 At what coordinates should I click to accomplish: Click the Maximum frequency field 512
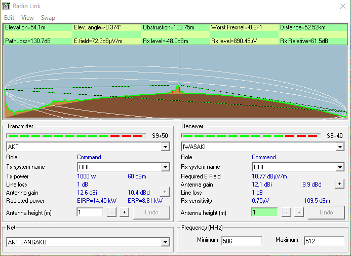(x=324, y=241)
